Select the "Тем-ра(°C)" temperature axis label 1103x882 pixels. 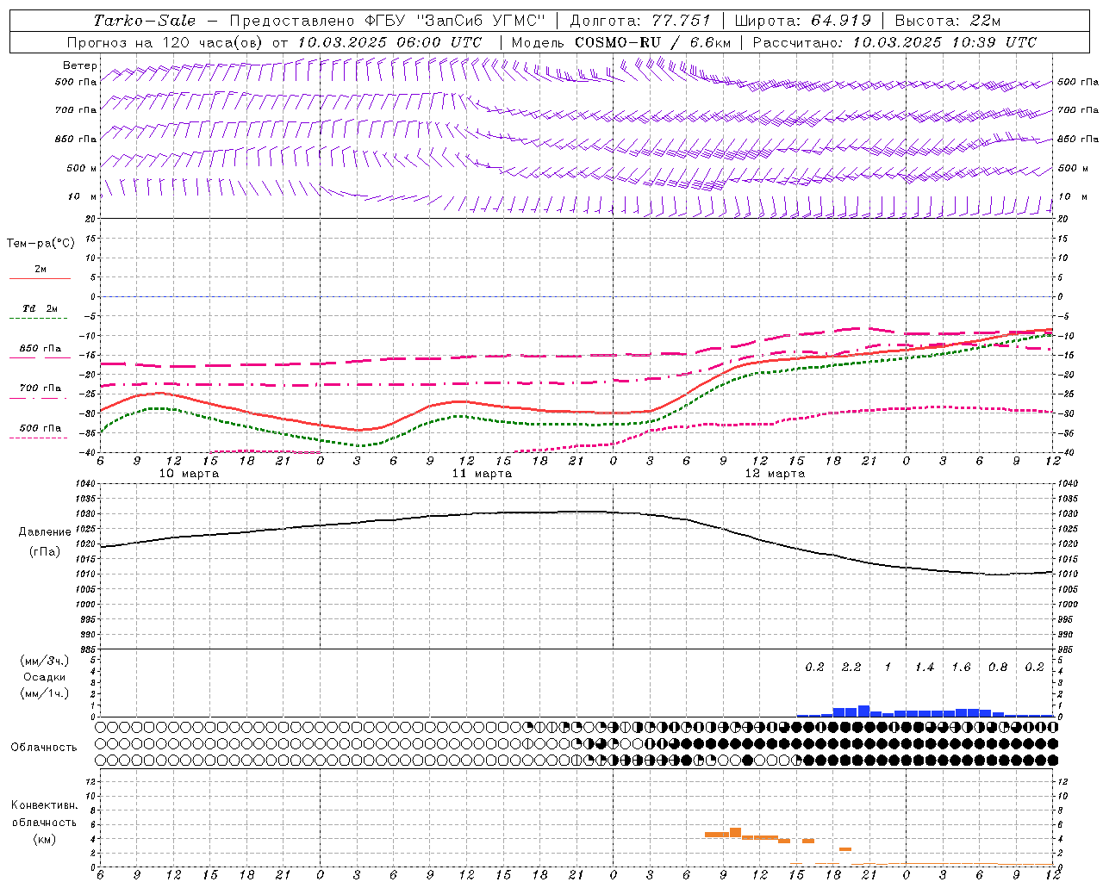point(41,244)
